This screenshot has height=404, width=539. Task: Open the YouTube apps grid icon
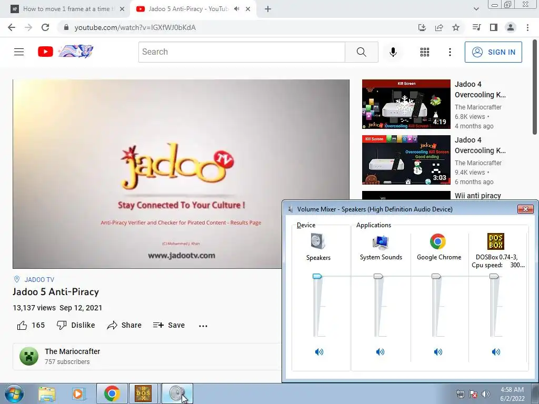(425, 52)
